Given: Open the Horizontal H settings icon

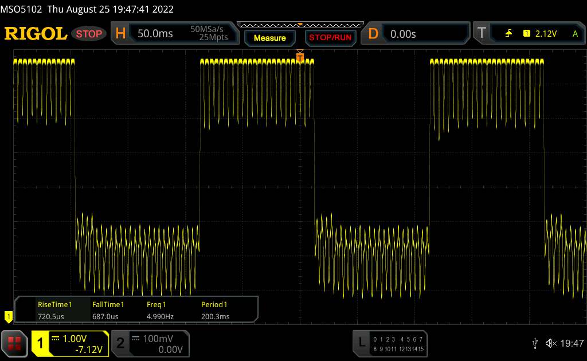Looking at the screenshot, I should (x=120, y=34).
